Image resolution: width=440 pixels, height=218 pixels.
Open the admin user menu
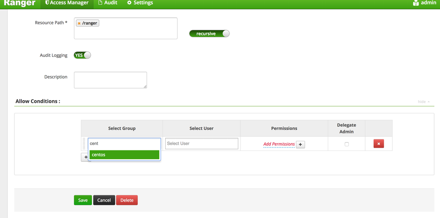[x=424, y=3]
